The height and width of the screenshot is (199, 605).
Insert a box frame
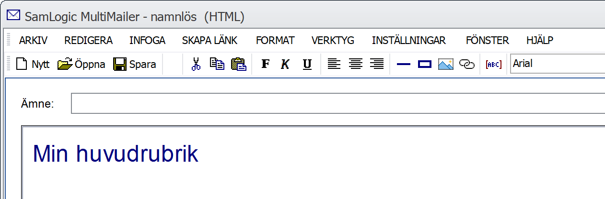tap(425, 64)
